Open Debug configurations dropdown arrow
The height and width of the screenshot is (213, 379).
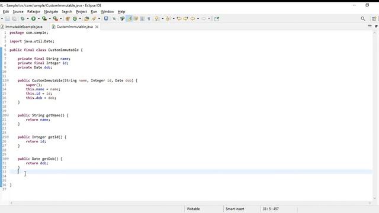28,18
